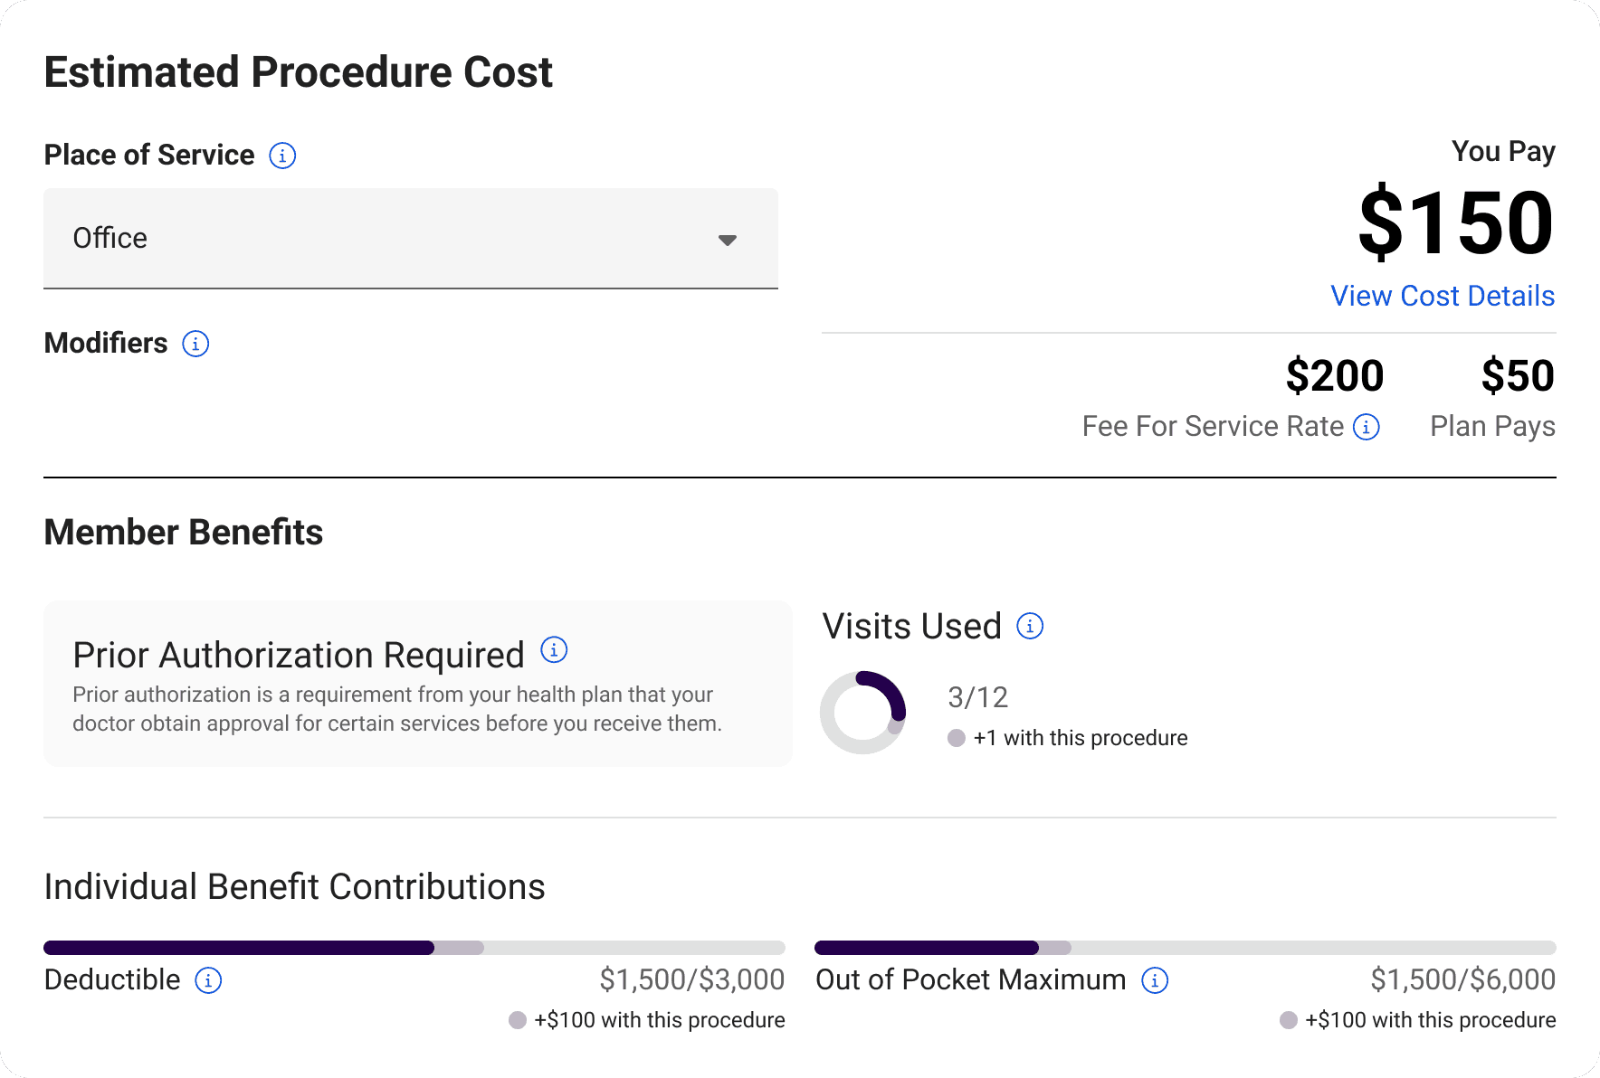Open the Place of Service dropdown
1600x1078 pixels.
tap(410, 239)
